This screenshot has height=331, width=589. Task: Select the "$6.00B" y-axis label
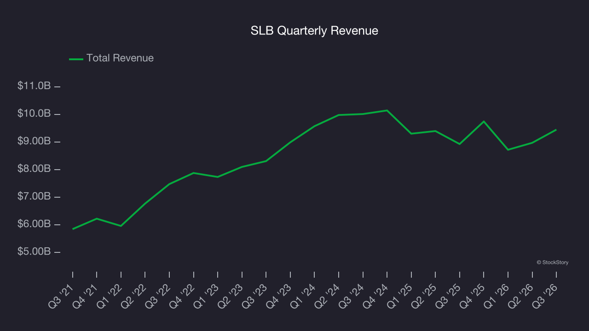pyautogui.click(x=34, y=224)
